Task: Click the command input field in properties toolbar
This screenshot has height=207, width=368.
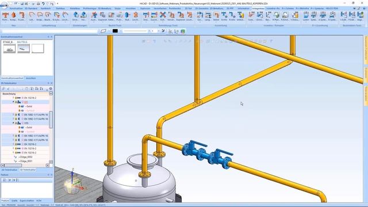Action: (x=49, y=31)
